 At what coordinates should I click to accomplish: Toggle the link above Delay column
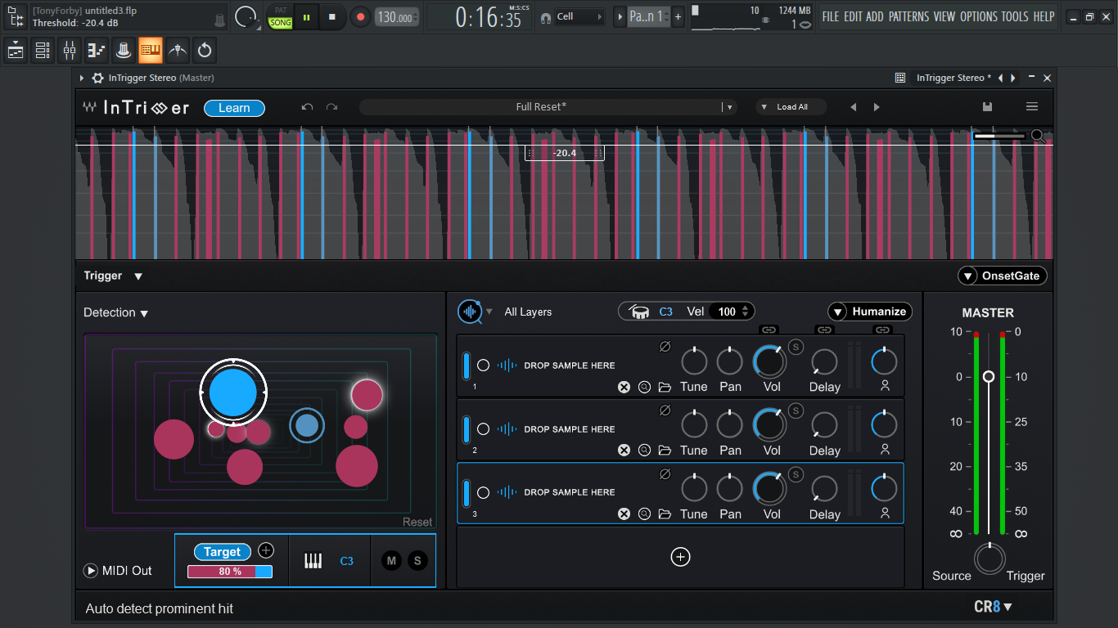pos(824,330)
